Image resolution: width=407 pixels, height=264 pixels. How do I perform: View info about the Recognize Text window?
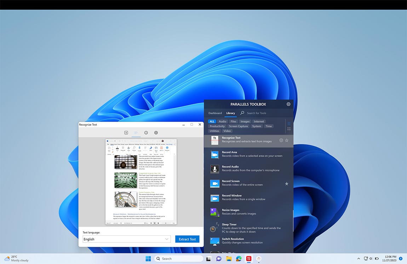(146, 133)
